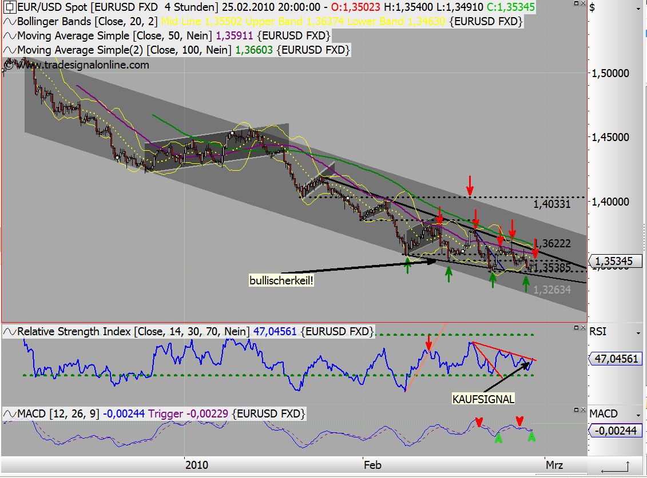The image size is (647, 478).
Task: Click the 1,35345 current price tag
Action: pos(614,261)
